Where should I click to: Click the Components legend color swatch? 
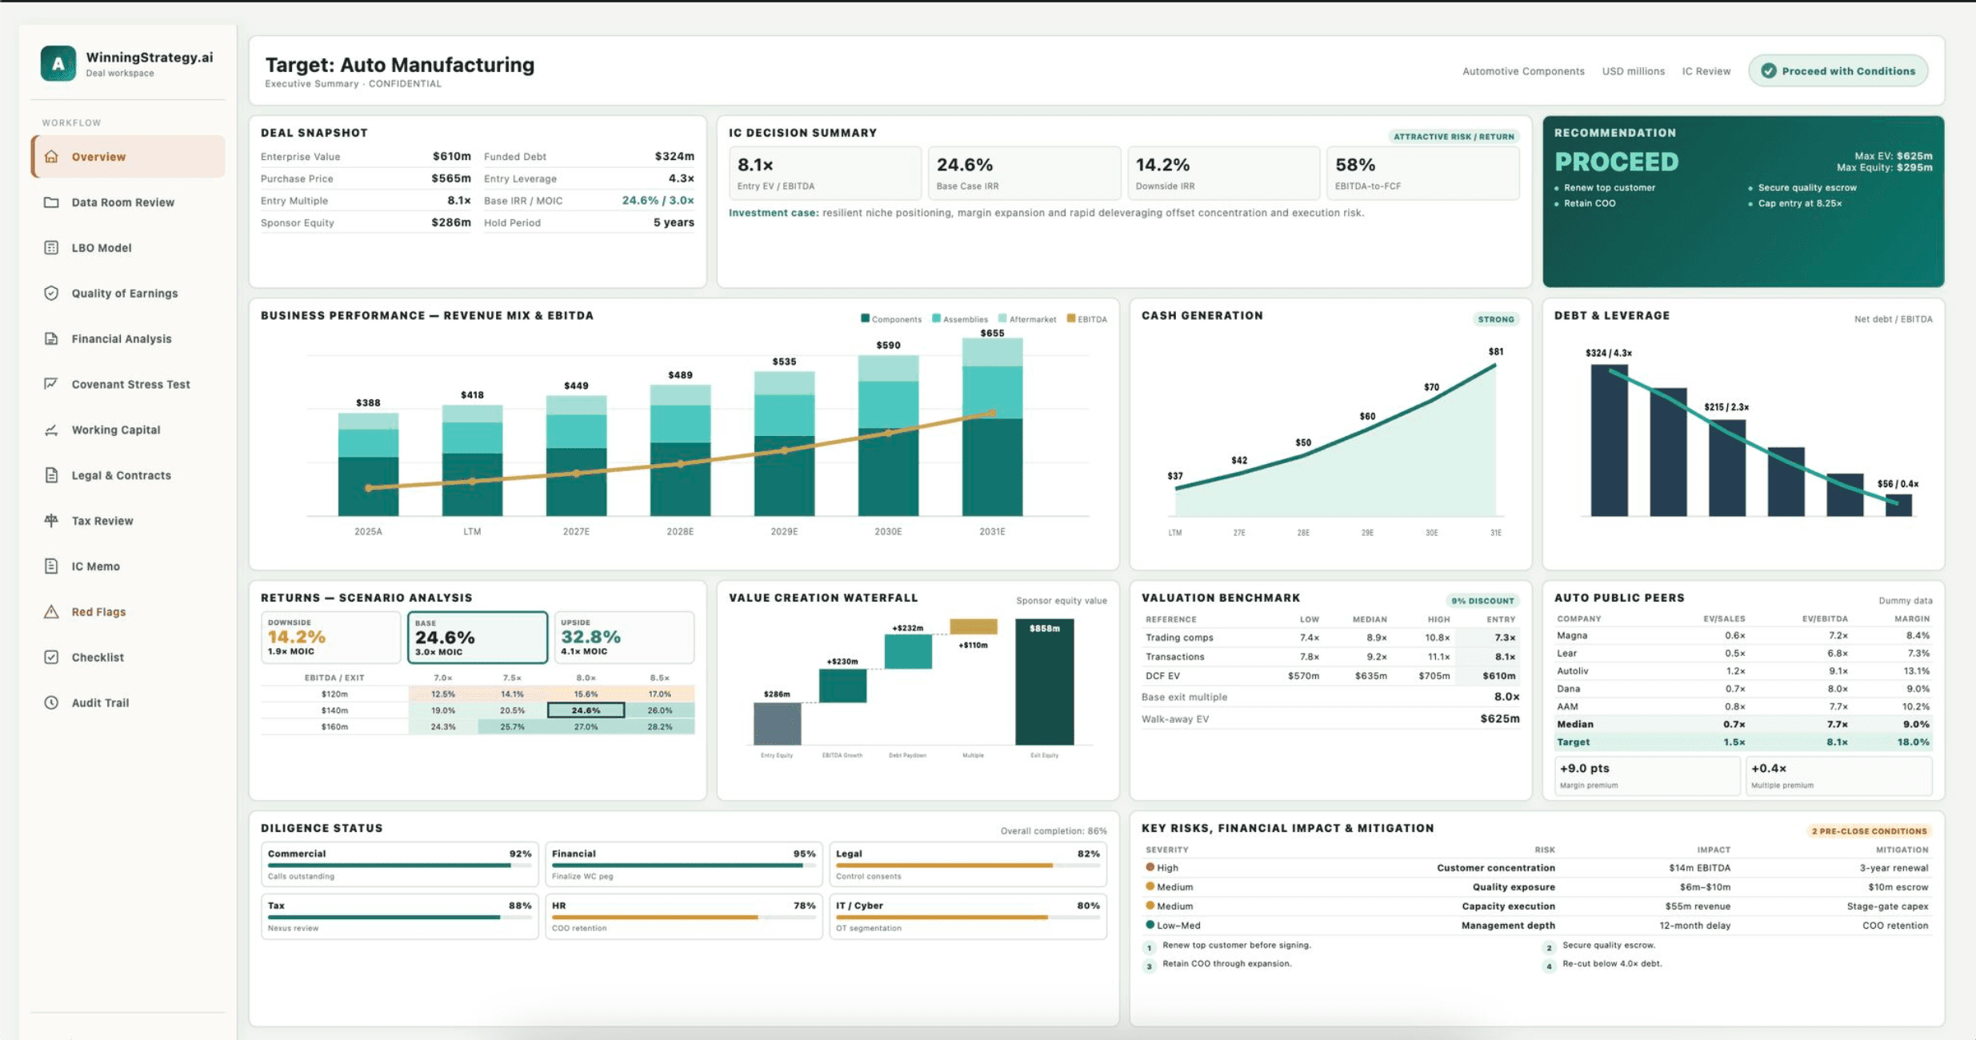865,318
